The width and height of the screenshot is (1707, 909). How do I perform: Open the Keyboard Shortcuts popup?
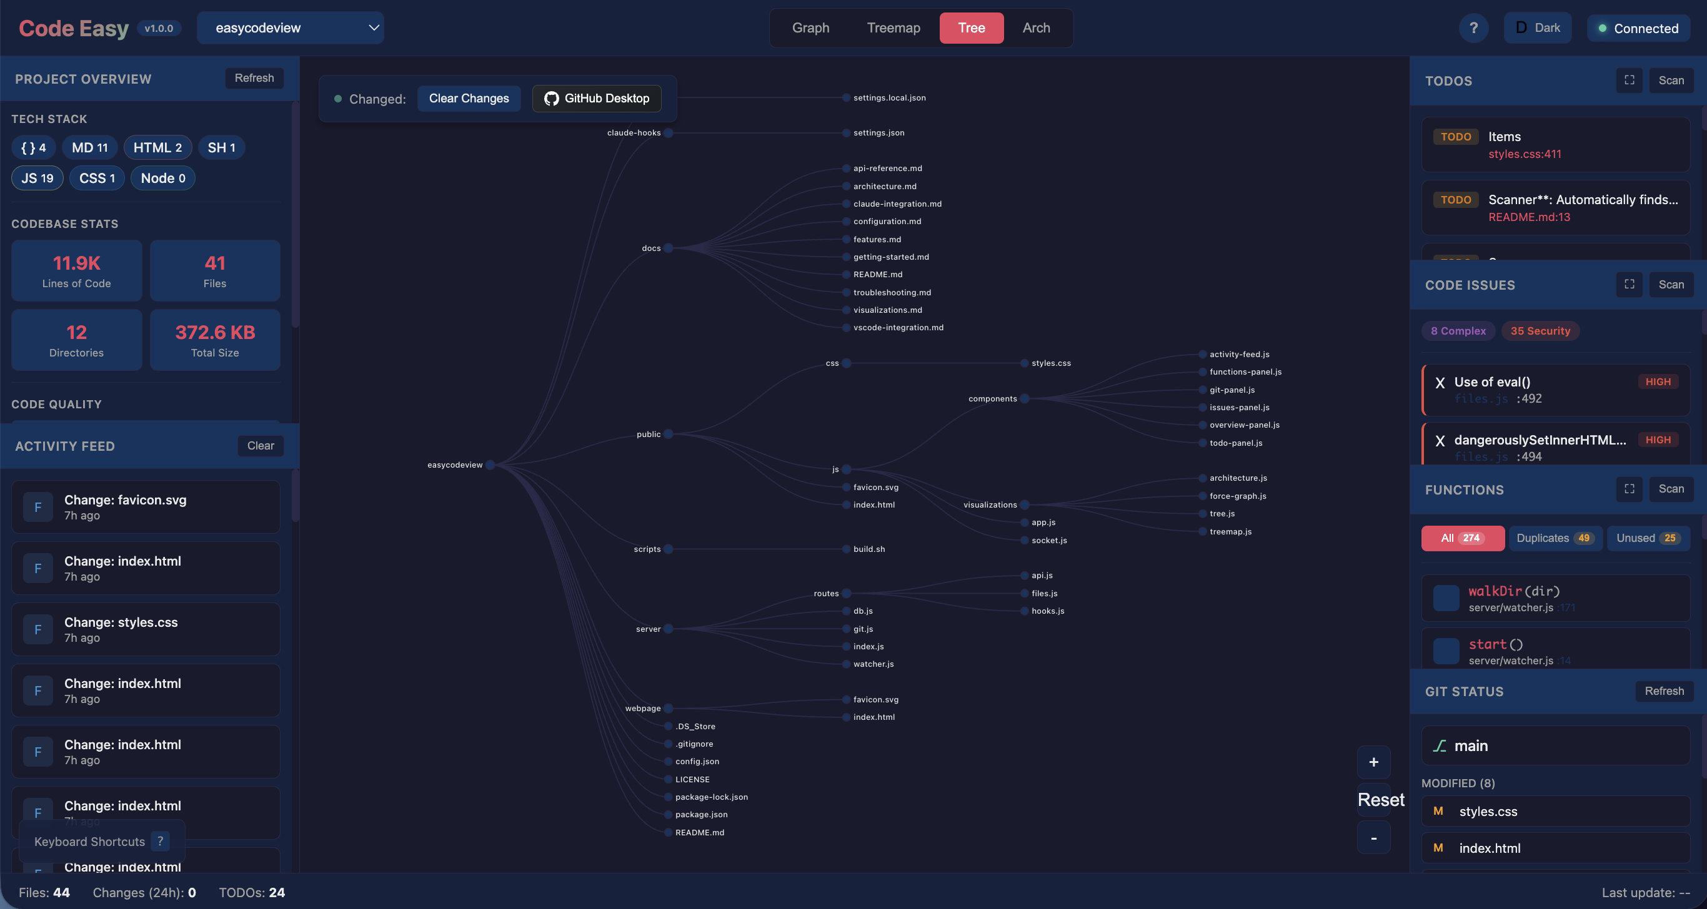[x=101, y=841]
